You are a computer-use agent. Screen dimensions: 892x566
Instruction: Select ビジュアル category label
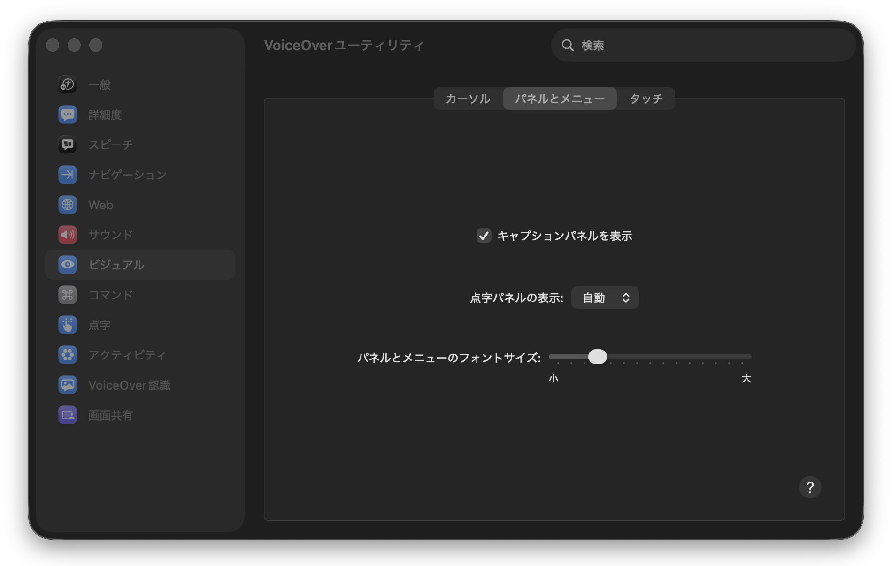[x=116, y=265]
